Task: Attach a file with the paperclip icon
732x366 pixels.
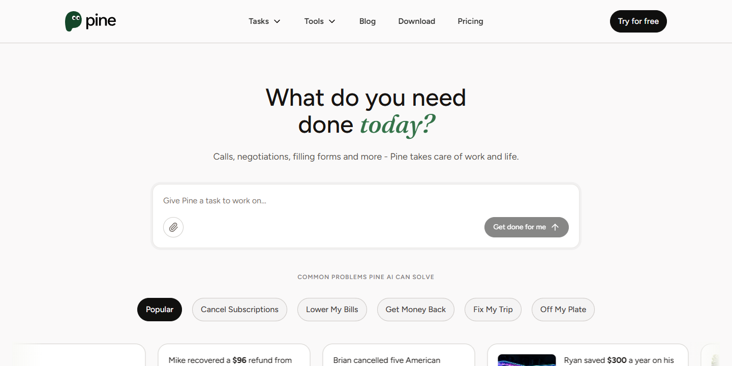Action: [173, 227]
